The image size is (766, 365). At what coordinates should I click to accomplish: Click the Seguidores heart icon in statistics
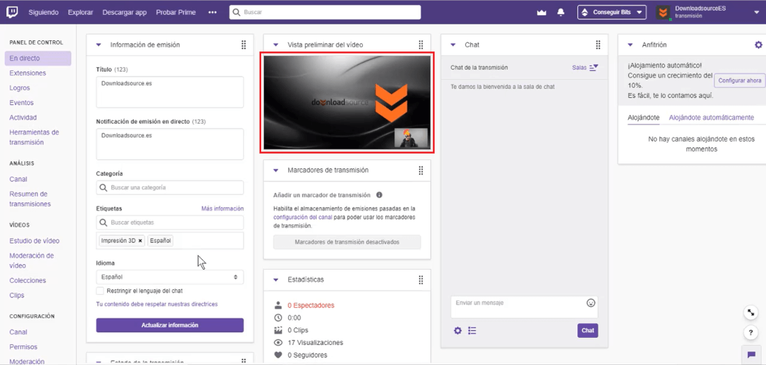pyautogui.click(x=279, y=355)
